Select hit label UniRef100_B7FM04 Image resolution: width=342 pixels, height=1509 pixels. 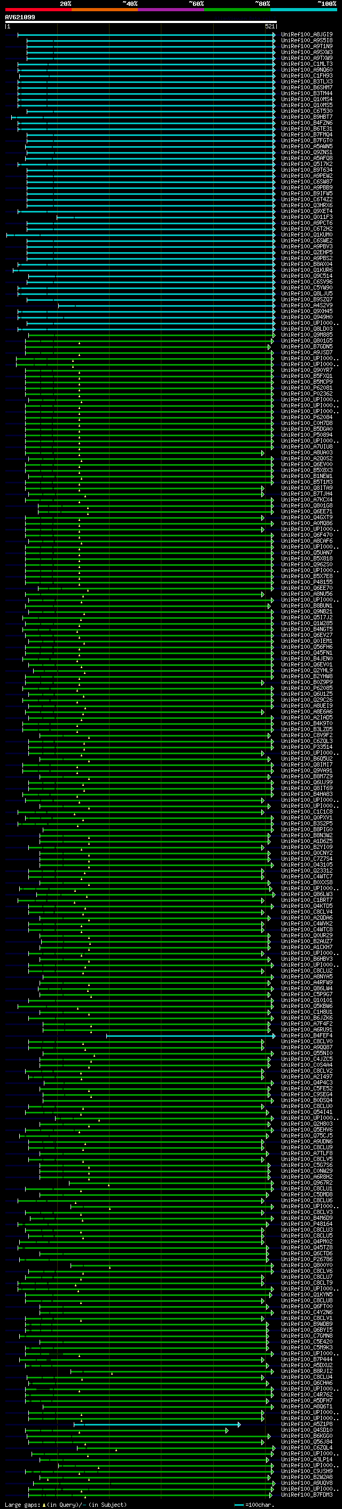[x=307, y=135]
